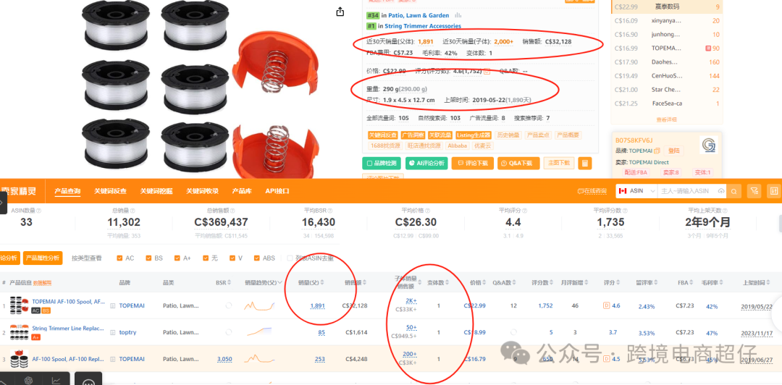Focus the ASIN search input field

click(x=687, y=191)
